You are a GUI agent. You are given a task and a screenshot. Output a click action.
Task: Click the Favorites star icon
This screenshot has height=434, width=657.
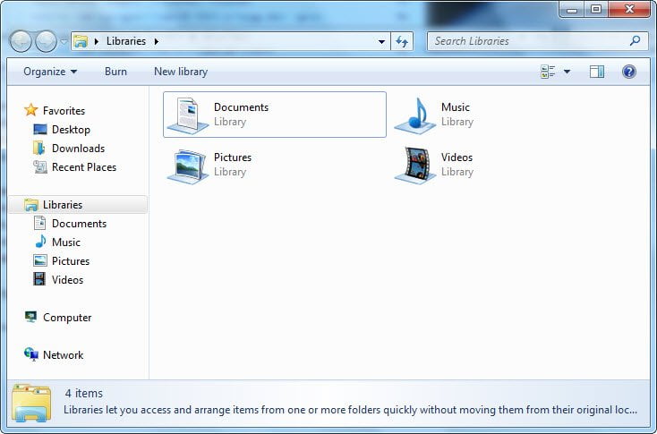click(x=31, y=110)
